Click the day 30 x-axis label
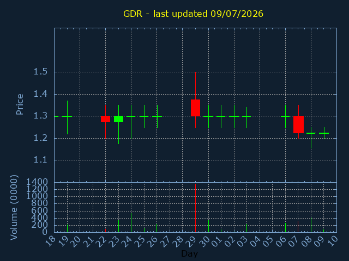Image resolution: width=349 pixels, height=261 pixels. tap(206, 241)
